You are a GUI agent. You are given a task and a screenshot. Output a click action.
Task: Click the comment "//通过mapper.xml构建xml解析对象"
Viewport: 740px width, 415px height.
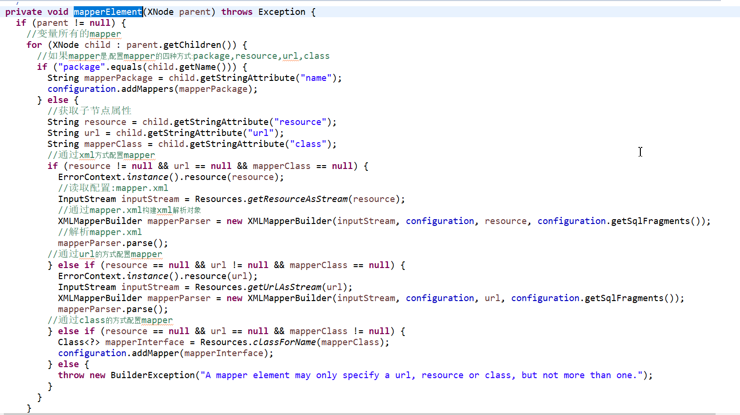point(129,210)
